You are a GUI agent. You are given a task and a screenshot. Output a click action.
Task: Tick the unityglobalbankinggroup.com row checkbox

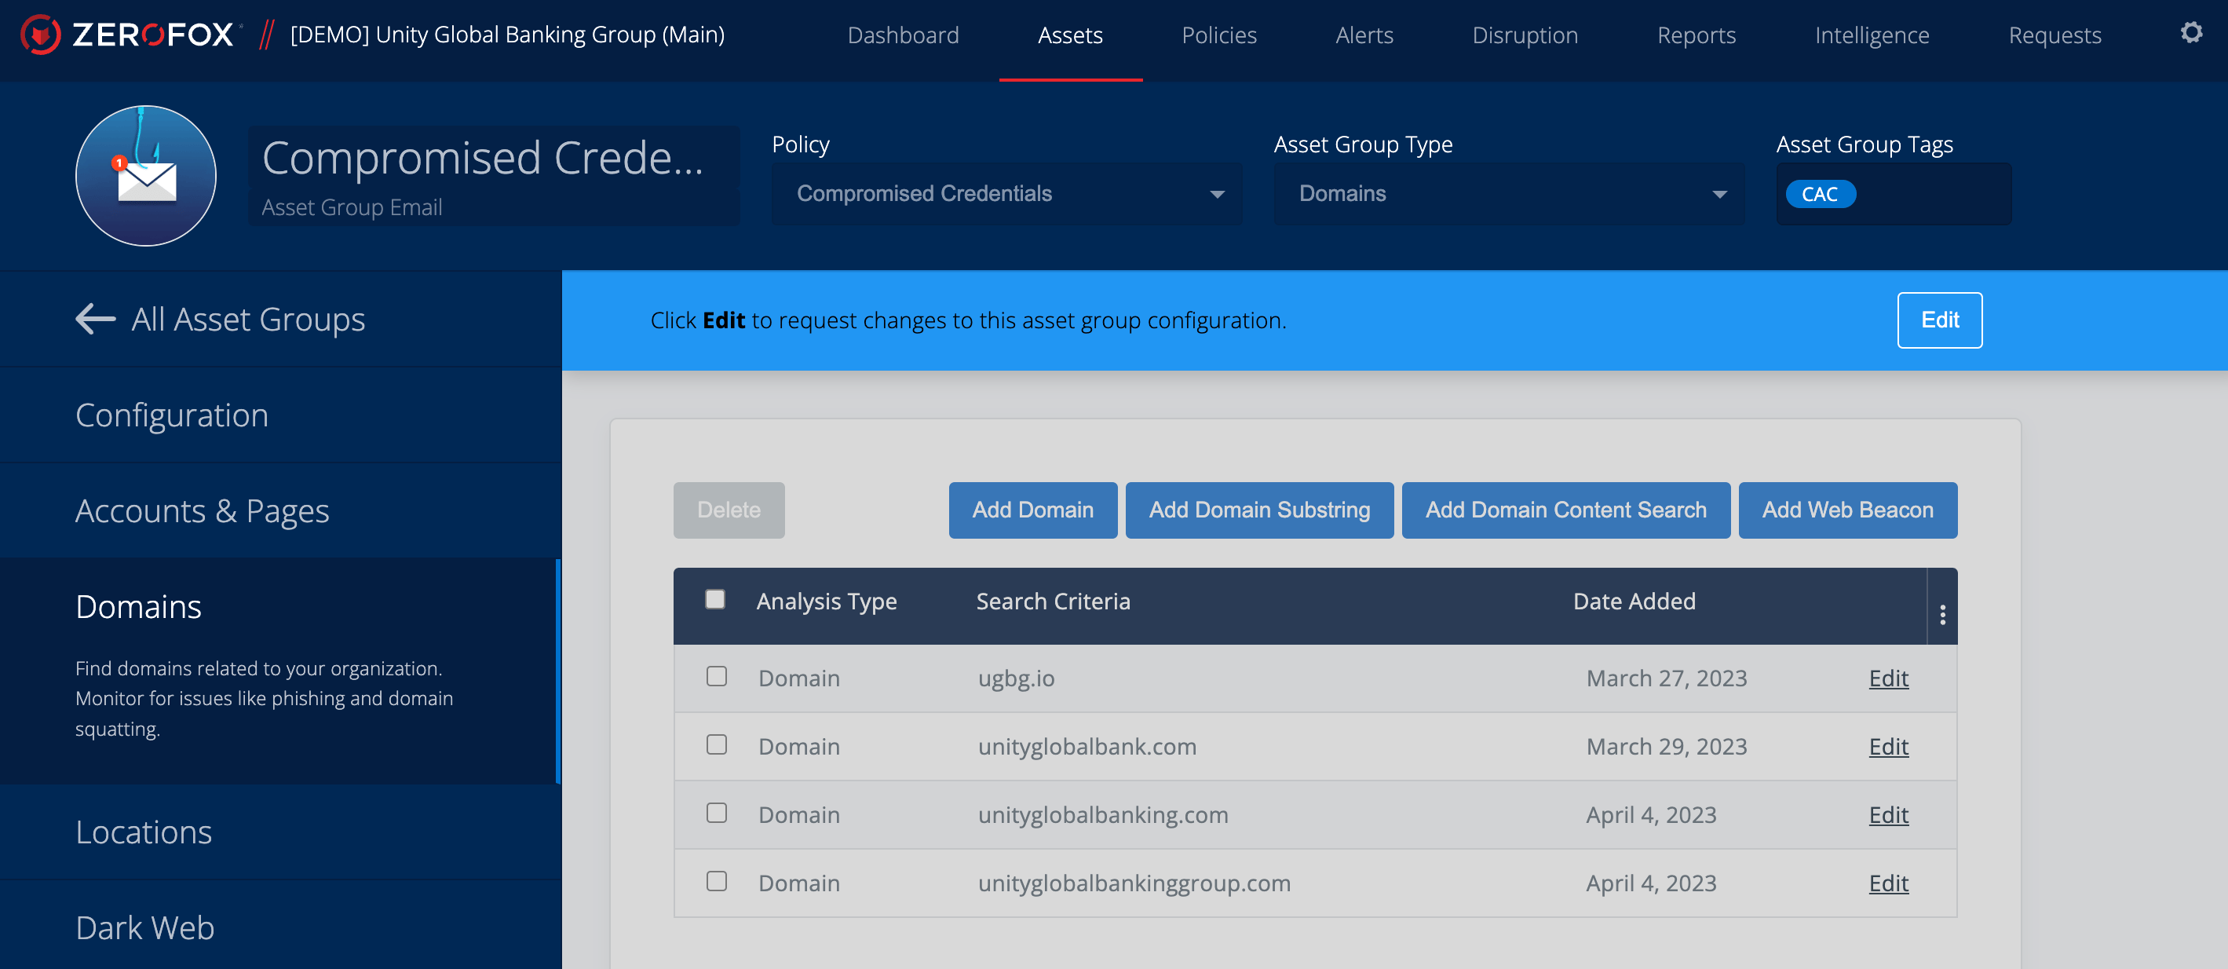pos(716,882)
